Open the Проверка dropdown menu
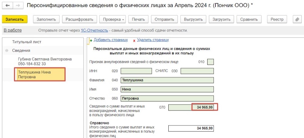The image size is (304, 138). coord(112,19)
